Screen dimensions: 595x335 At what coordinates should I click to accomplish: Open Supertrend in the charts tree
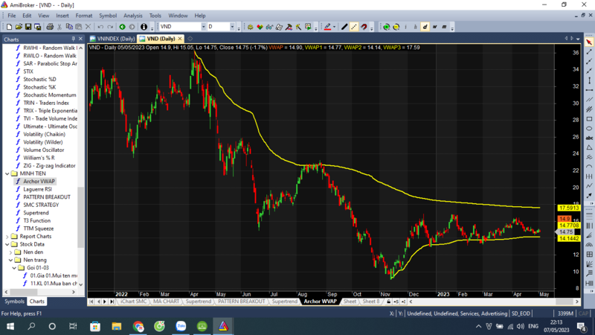[36, 213]
